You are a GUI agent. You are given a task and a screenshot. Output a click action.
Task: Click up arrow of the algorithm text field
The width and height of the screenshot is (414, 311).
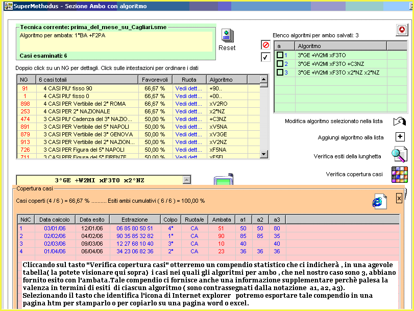click(x=186, y=180)
